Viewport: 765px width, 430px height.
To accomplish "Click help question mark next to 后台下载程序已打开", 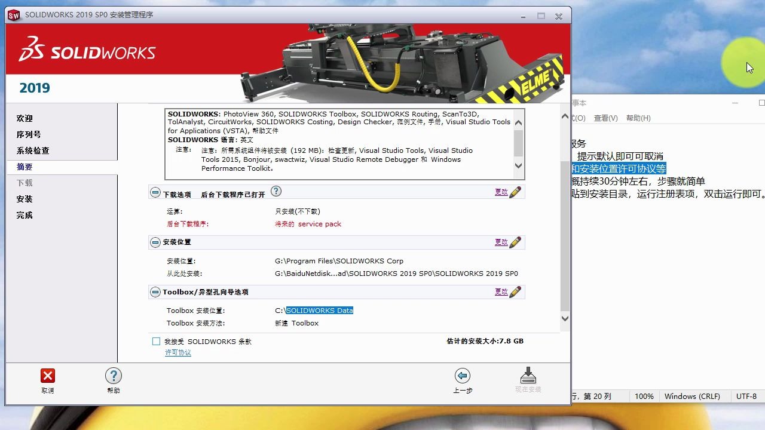I will (276, 191).
